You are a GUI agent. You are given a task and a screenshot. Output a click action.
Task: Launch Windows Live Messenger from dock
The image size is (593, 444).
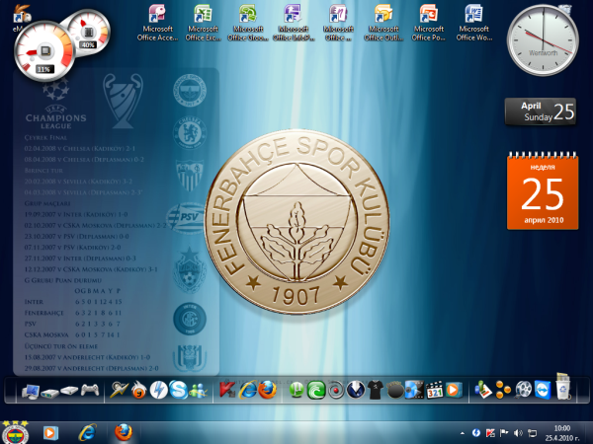199,391
